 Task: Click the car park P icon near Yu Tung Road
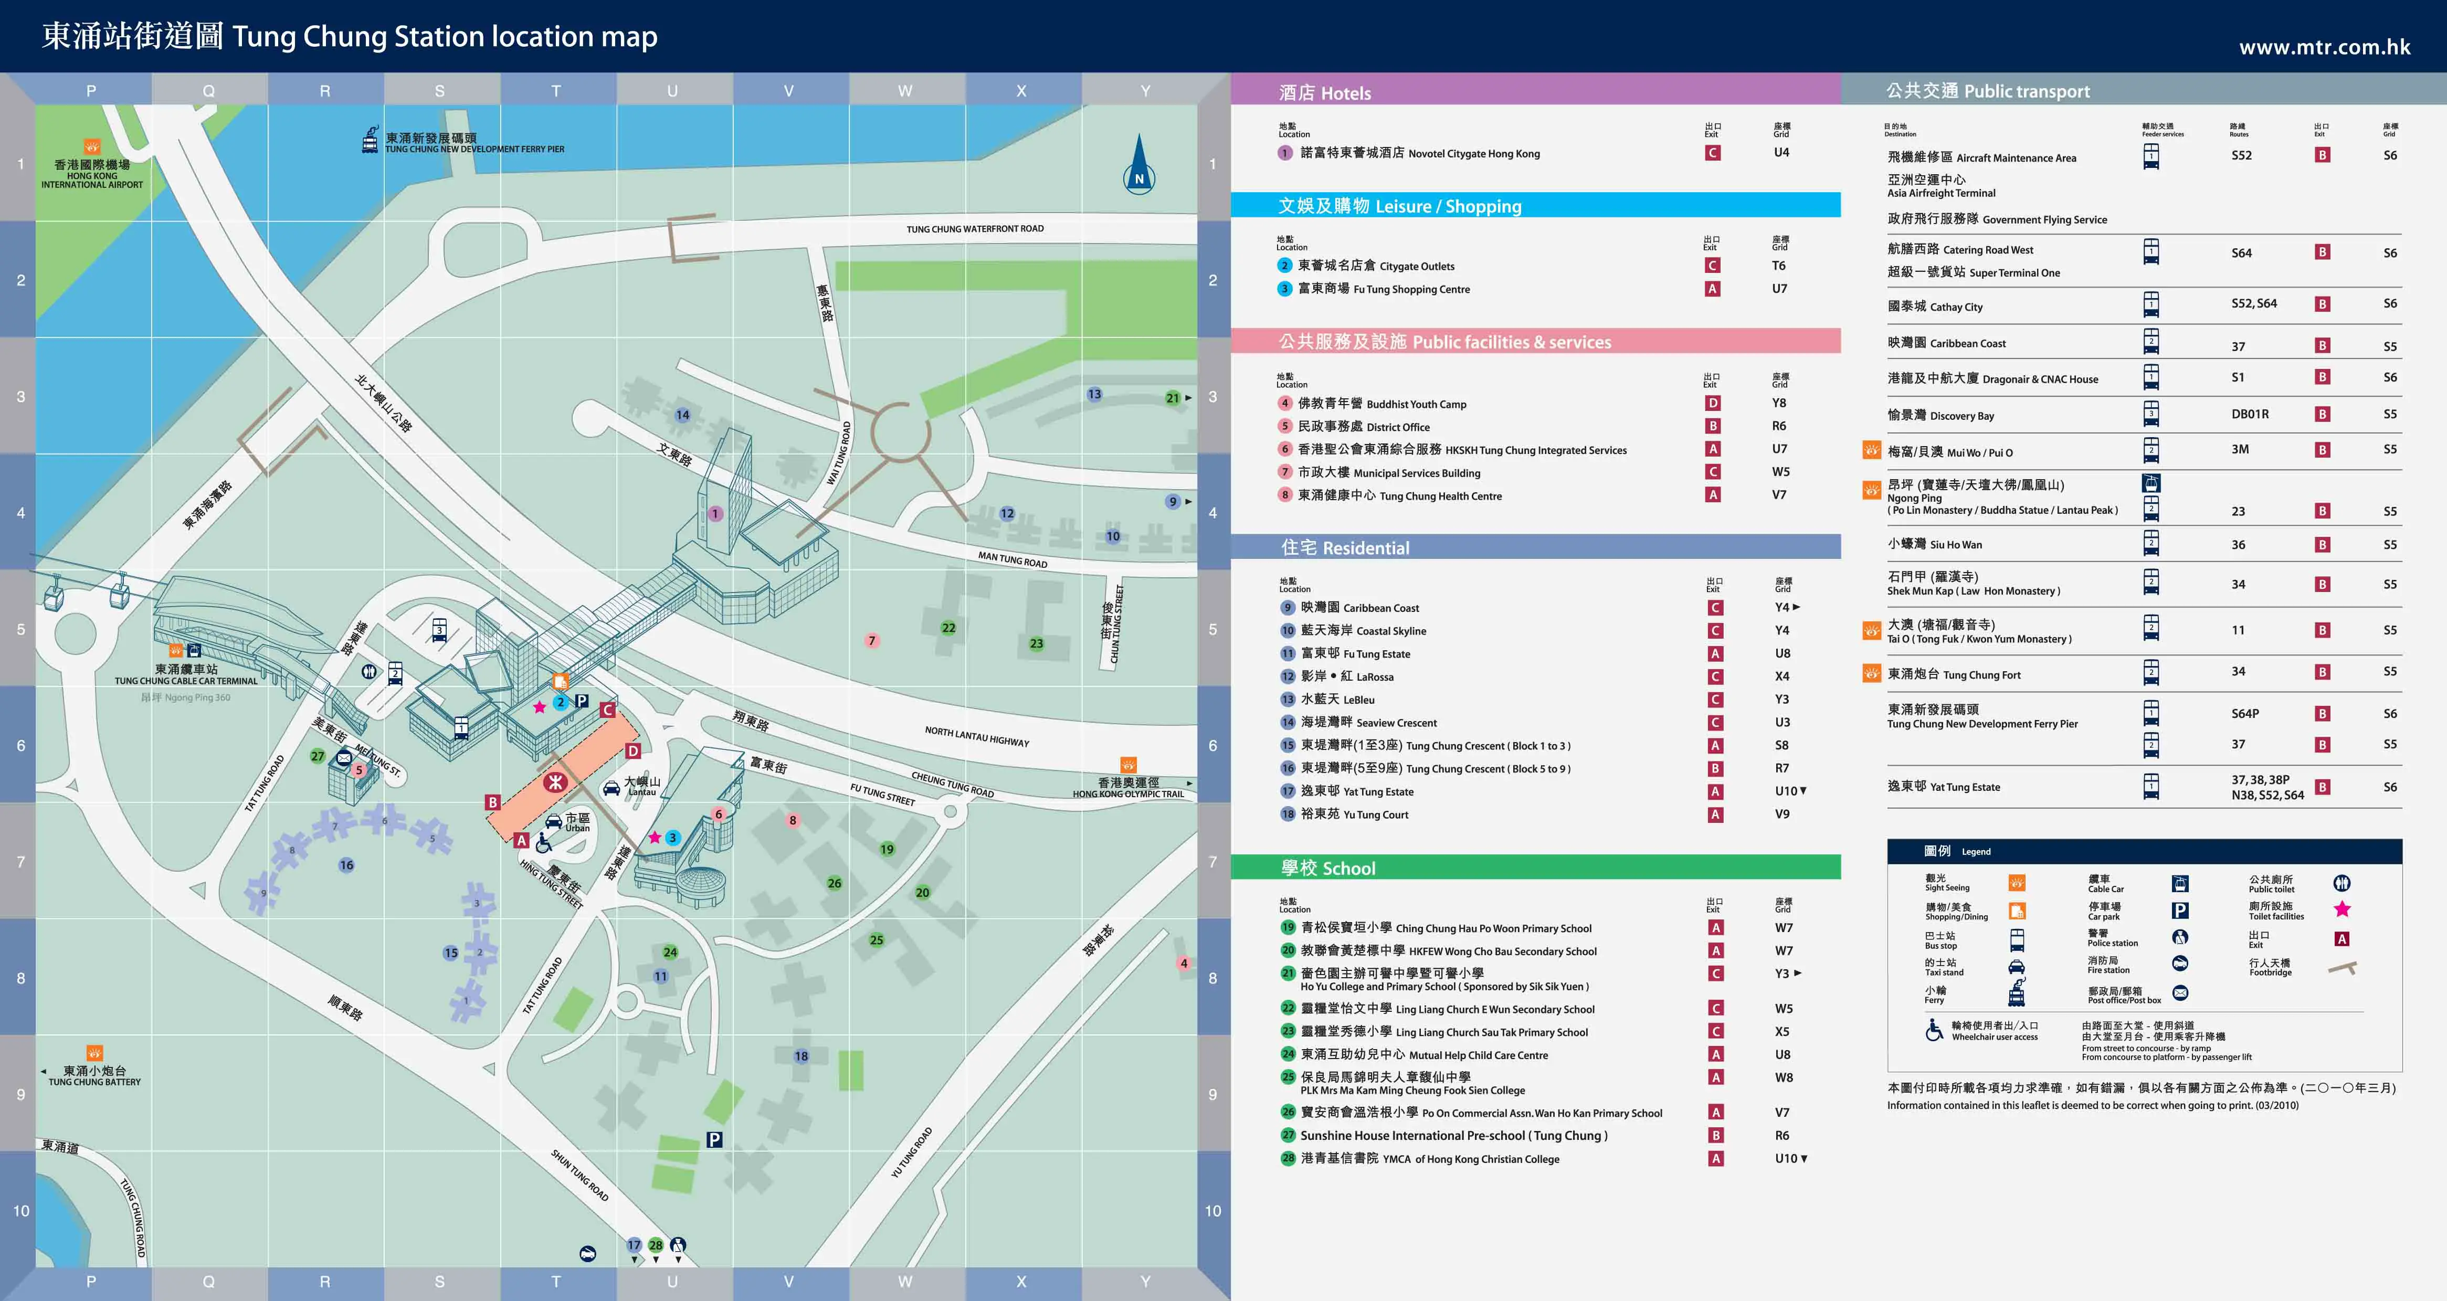714,1139
